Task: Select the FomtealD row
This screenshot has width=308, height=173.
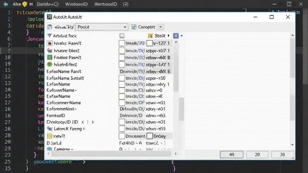Action: tap(109, 116)
